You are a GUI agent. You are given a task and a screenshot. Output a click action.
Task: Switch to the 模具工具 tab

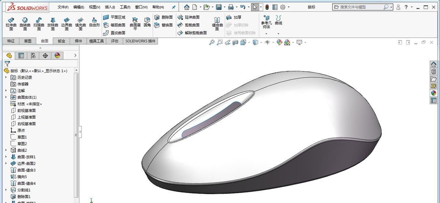[96, 41]
